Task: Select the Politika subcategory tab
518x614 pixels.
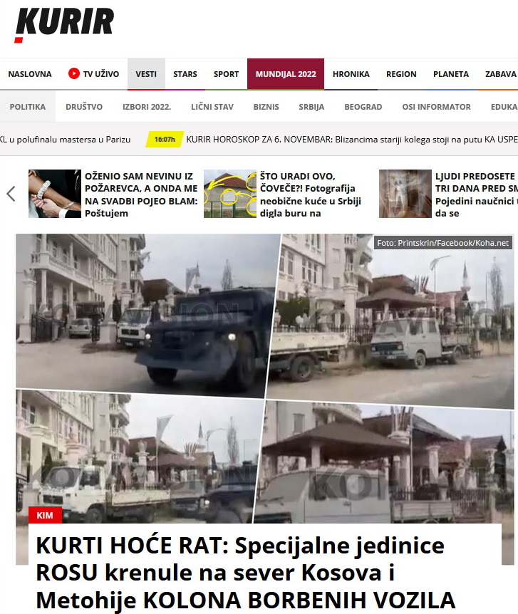Action: coord(27,107)
